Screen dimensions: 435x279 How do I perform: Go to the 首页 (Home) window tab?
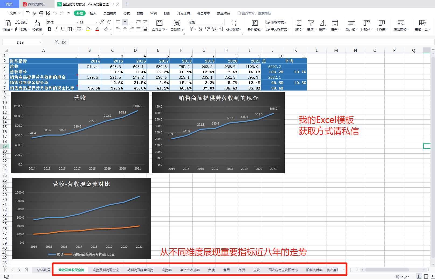(9, 4)
